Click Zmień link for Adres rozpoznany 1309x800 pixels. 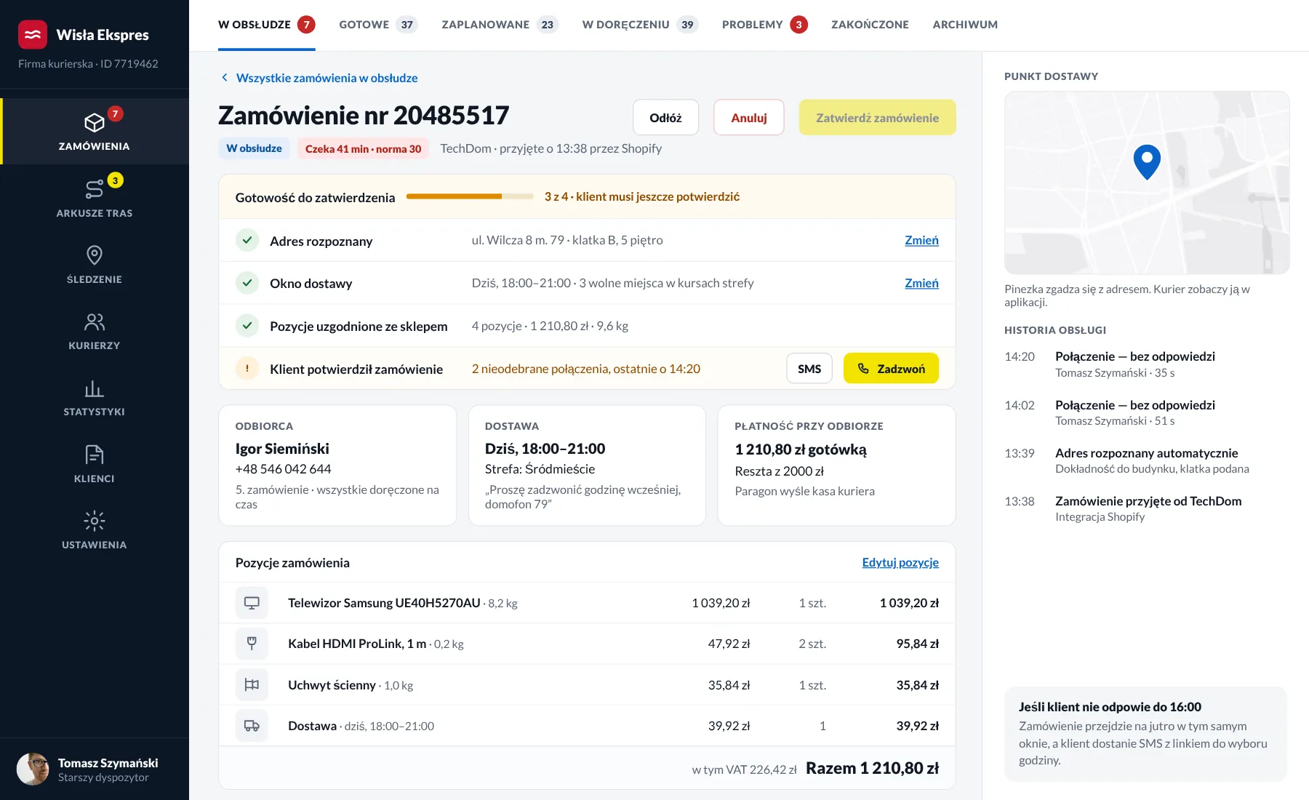[x=921, y=240]
